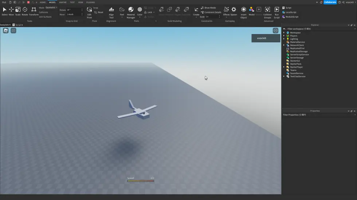357x200 pixels.
Task: Open the help icon in title bar
Action: point(340,2)
